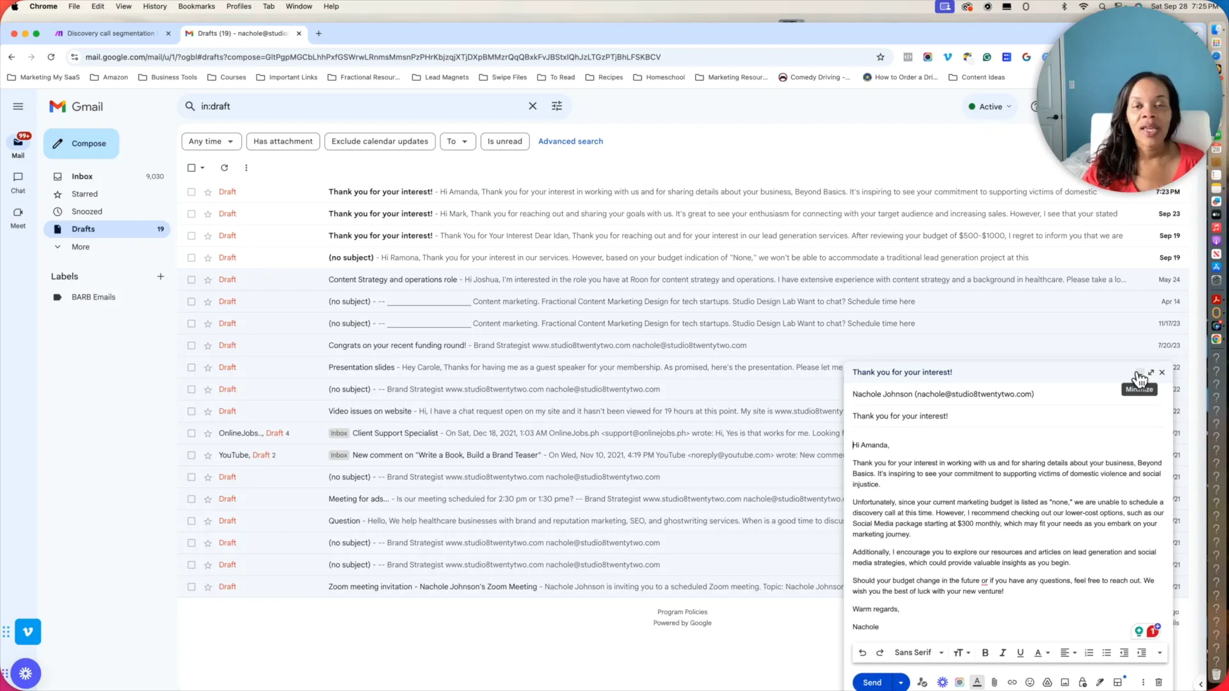This screenshot has height=691, width=1229.
Task: Click the Send button
Action: pyautogui.click(x=872, y=683)
